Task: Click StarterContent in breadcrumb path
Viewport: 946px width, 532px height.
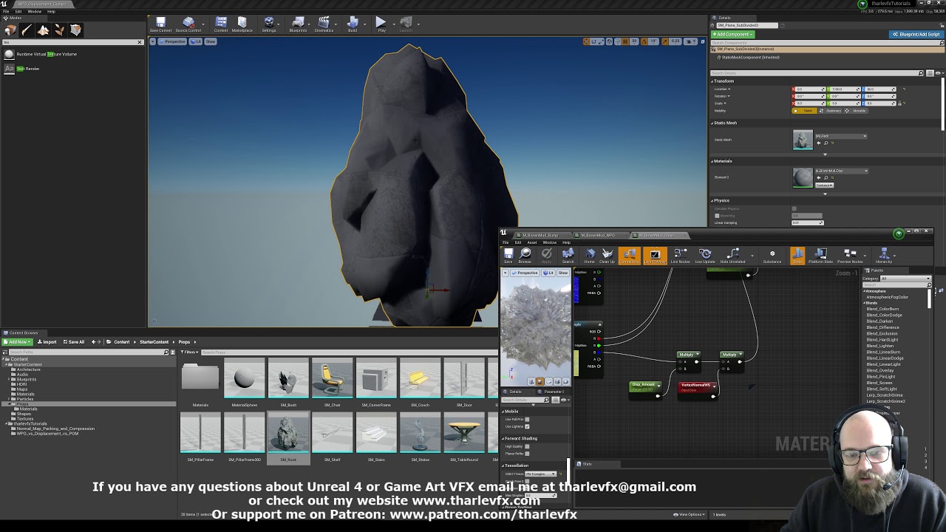Action: (x=154, y=342)
